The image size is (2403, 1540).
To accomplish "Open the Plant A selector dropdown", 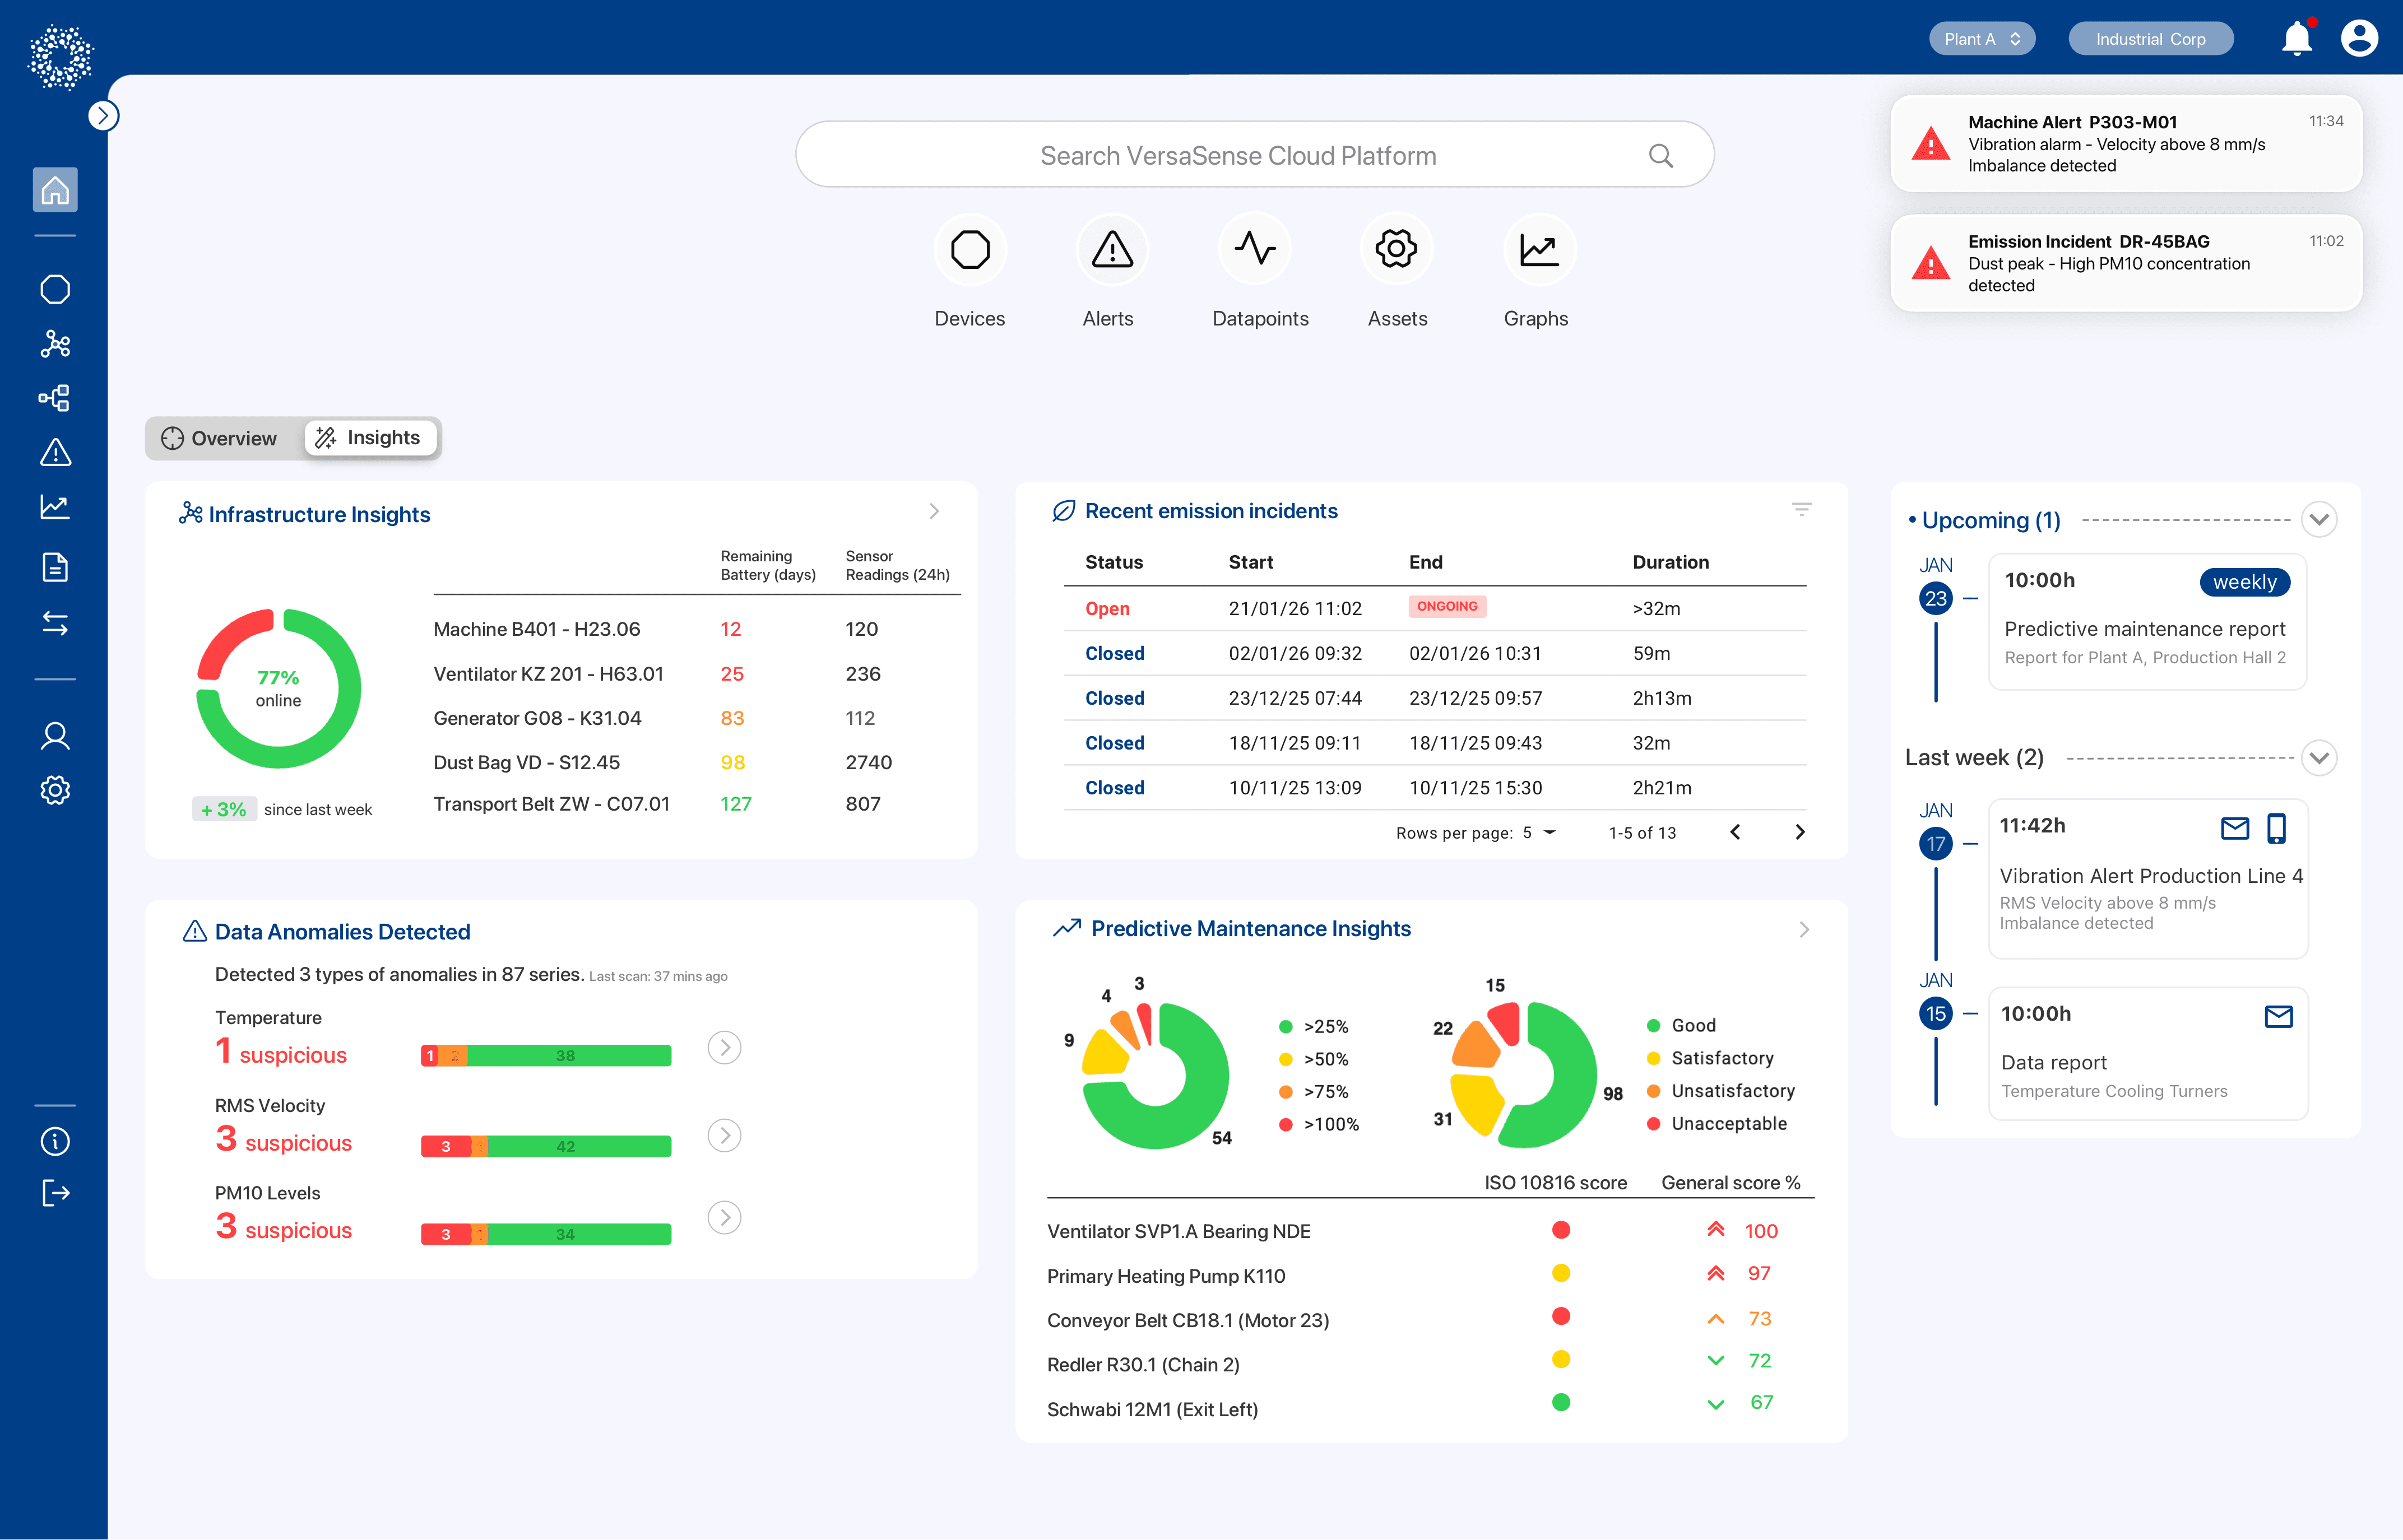I will pos(1981,39).
